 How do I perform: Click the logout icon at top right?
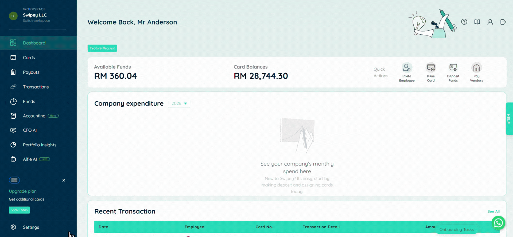click(x=503, y=22)
